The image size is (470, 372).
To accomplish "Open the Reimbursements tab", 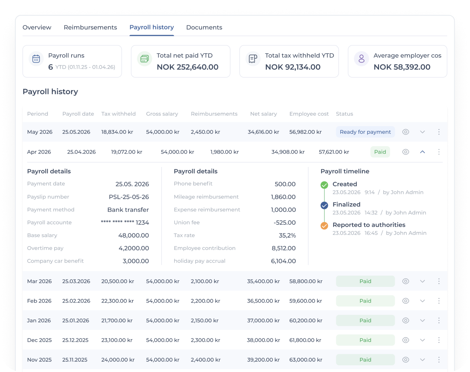I will coord(90,27).
